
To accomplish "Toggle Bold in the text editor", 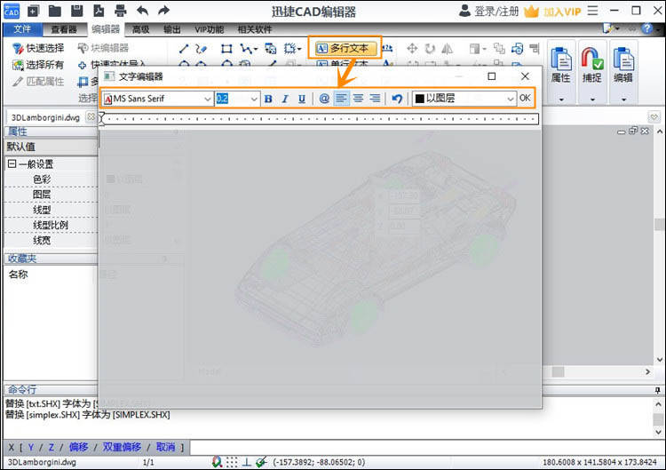I will [x=268, y=99].
